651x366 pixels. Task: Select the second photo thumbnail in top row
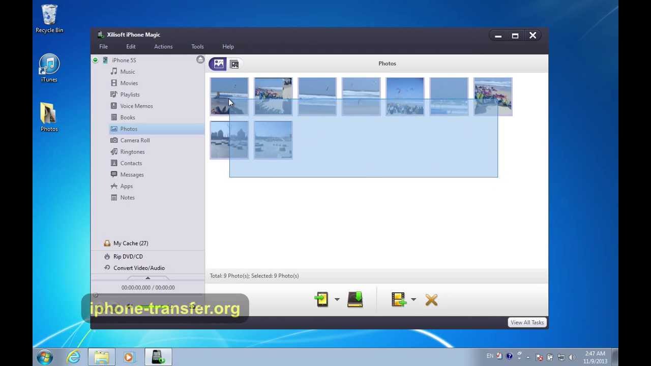pos(273,97)
